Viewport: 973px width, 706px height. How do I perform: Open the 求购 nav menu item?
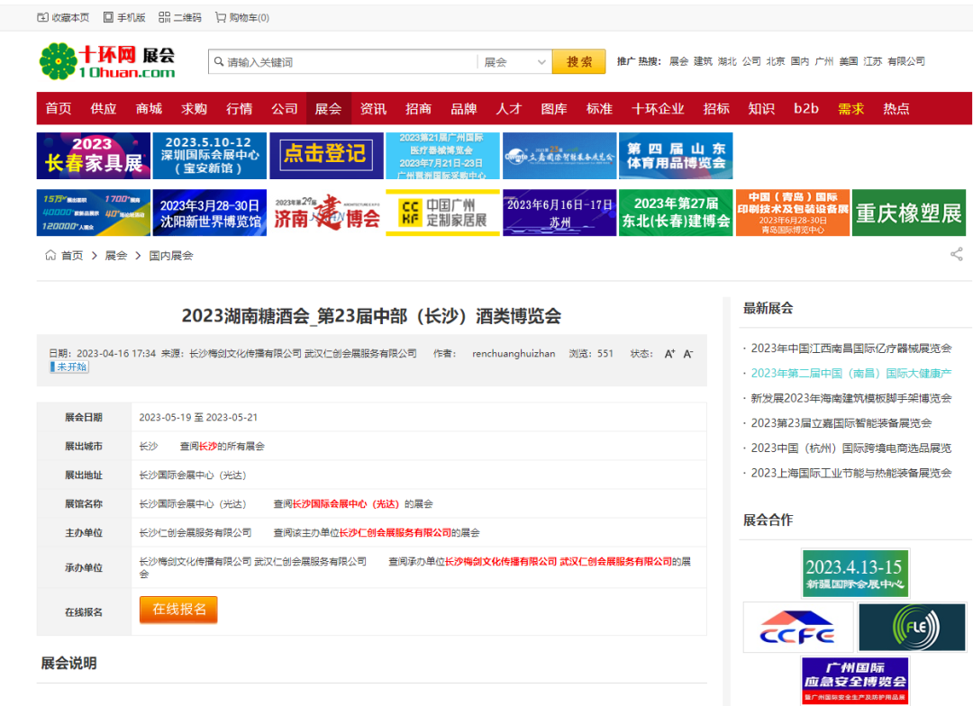click(195, 109)
